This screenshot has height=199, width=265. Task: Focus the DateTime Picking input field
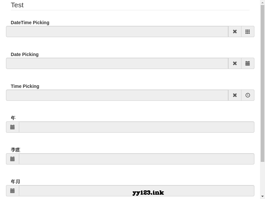(117, 32)
